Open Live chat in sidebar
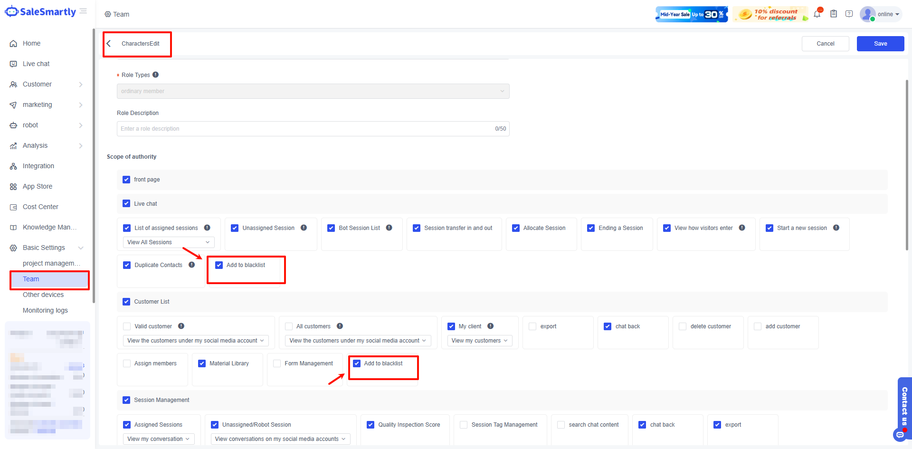This screenshot has width=912, height=449. (36, 64)
